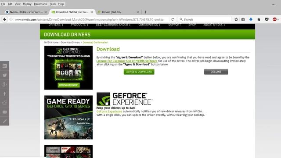Open the Downloads arrow icon

[251, 19]
